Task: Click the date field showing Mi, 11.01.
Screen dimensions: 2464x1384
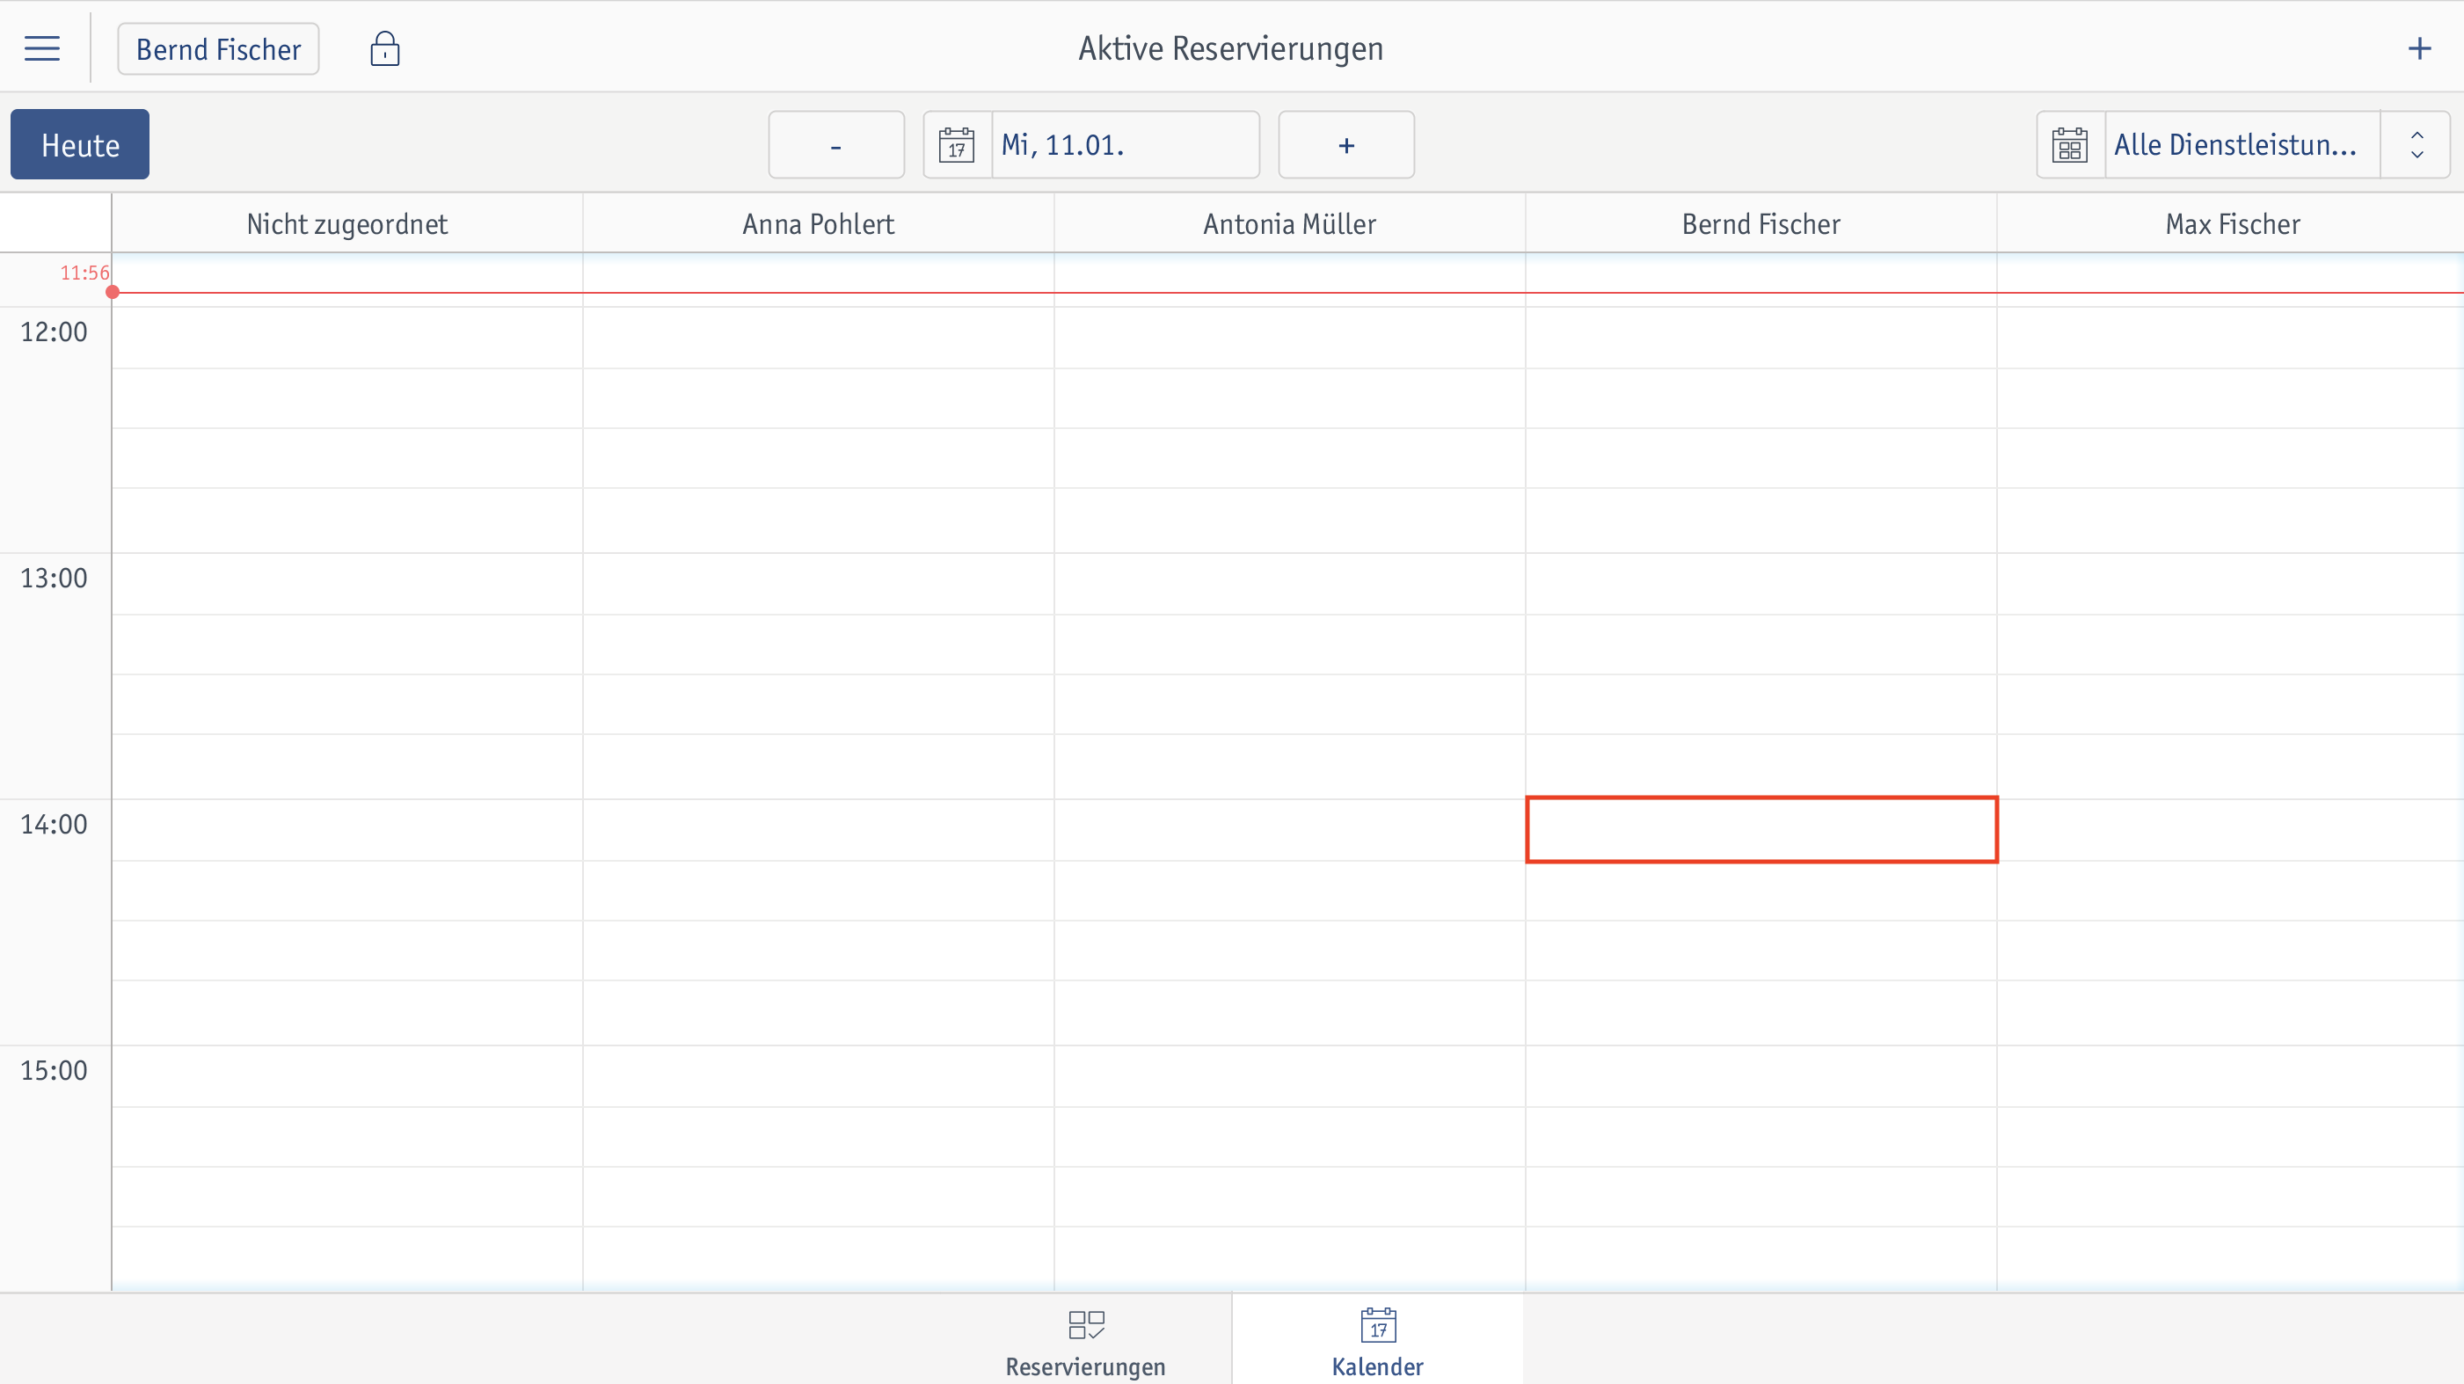Action: pos(1126,144)
